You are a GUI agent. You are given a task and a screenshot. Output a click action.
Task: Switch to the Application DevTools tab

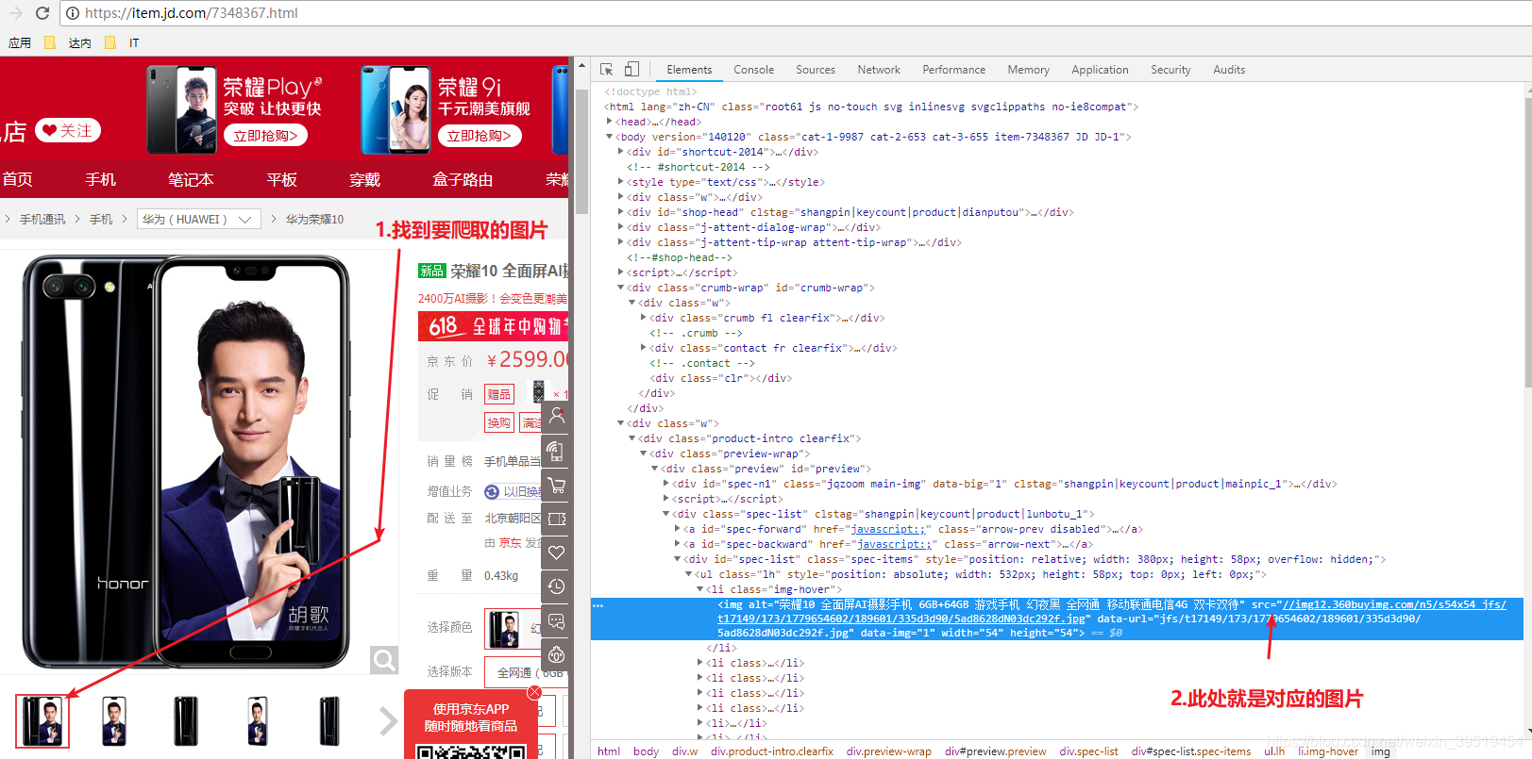tap(1100, 70)
